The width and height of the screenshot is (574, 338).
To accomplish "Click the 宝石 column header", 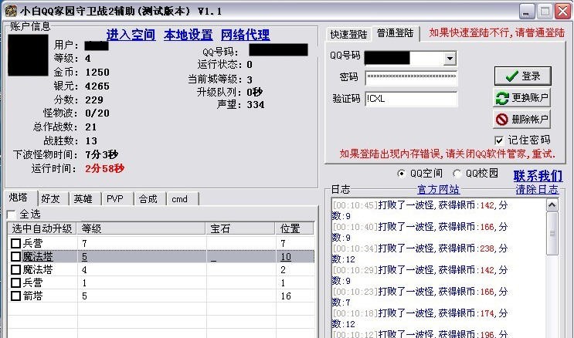I will coord(241,228).
